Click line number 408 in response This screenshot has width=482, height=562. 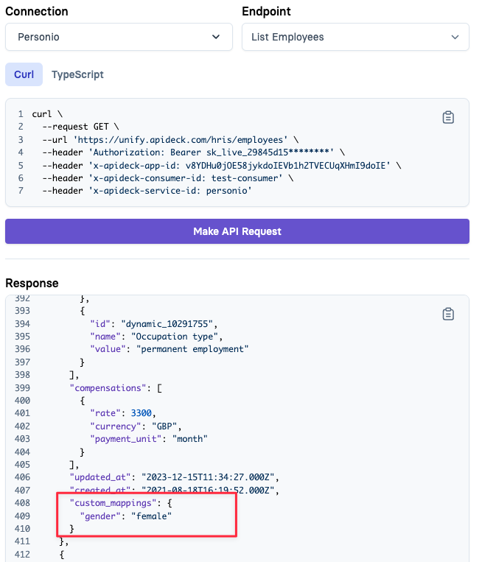tap(22, 503)
